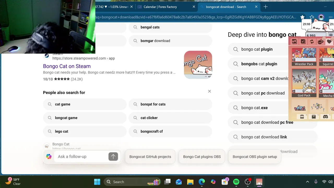The width and height of the screenshot is (334, 188).
Task: Click the Bongo Cat score counter 6 993
Action: (x=316, y=36)
